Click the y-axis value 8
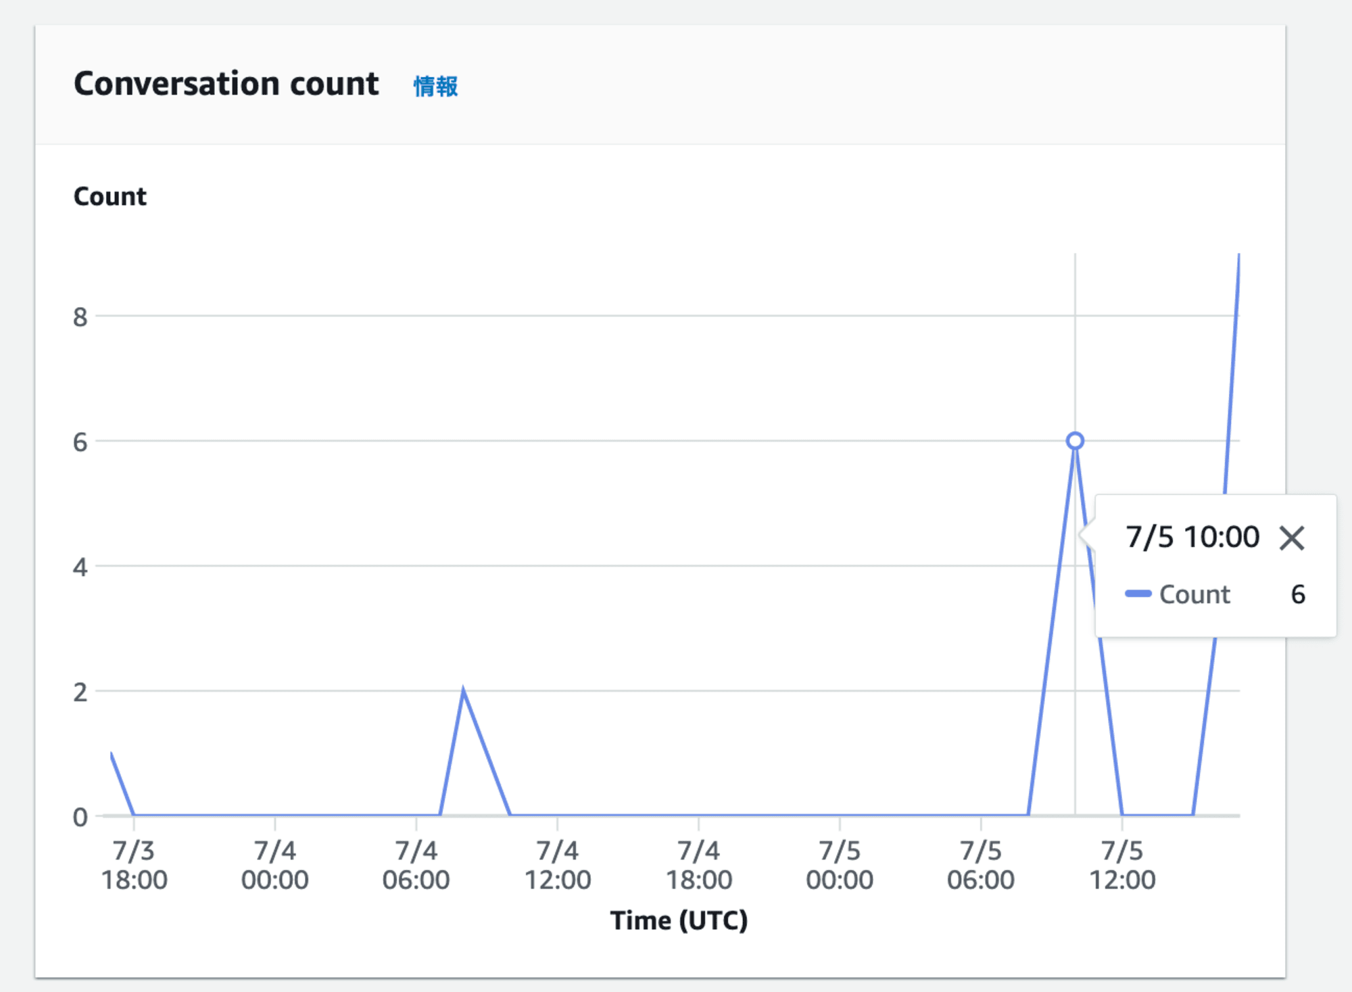The width and height of the screenshot is (1352, 992). pos(80,316)
